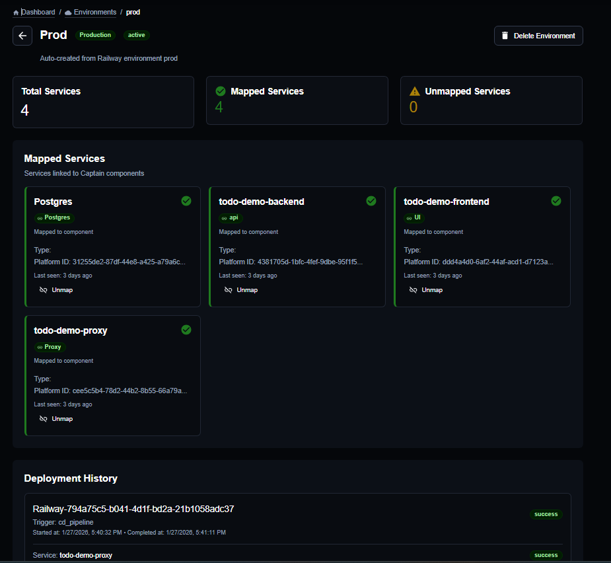Click the green checkmark on todo-demo-proxy card
Image resolution: width=611 pixels, height=563 pixels.
tap(186, 330)
